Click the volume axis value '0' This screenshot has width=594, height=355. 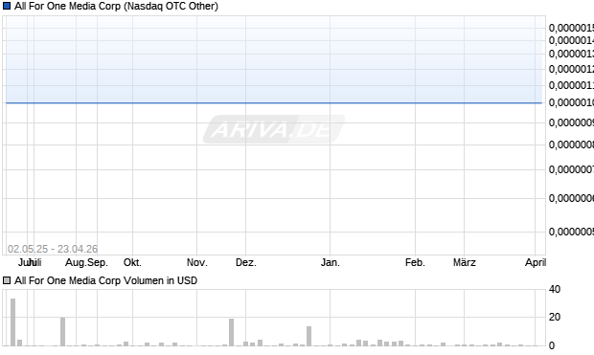pyautogui.click(x=552, y=345)
